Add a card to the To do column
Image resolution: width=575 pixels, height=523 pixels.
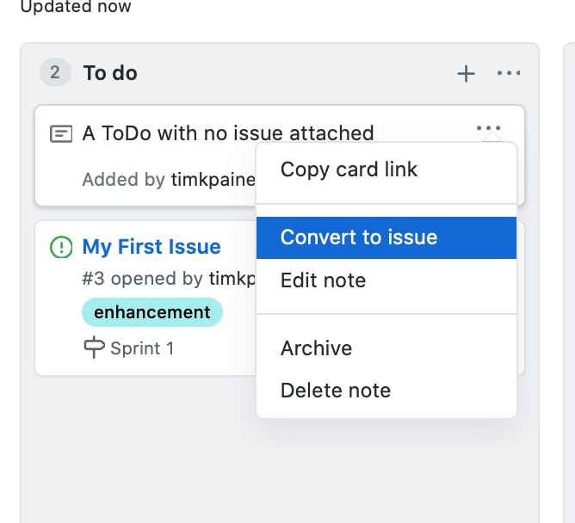466,74
